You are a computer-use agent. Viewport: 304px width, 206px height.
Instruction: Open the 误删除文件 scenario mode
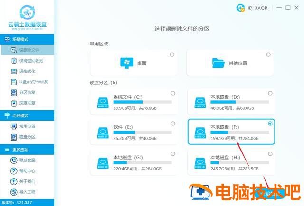pyautogui.click(x=28, y=50)
